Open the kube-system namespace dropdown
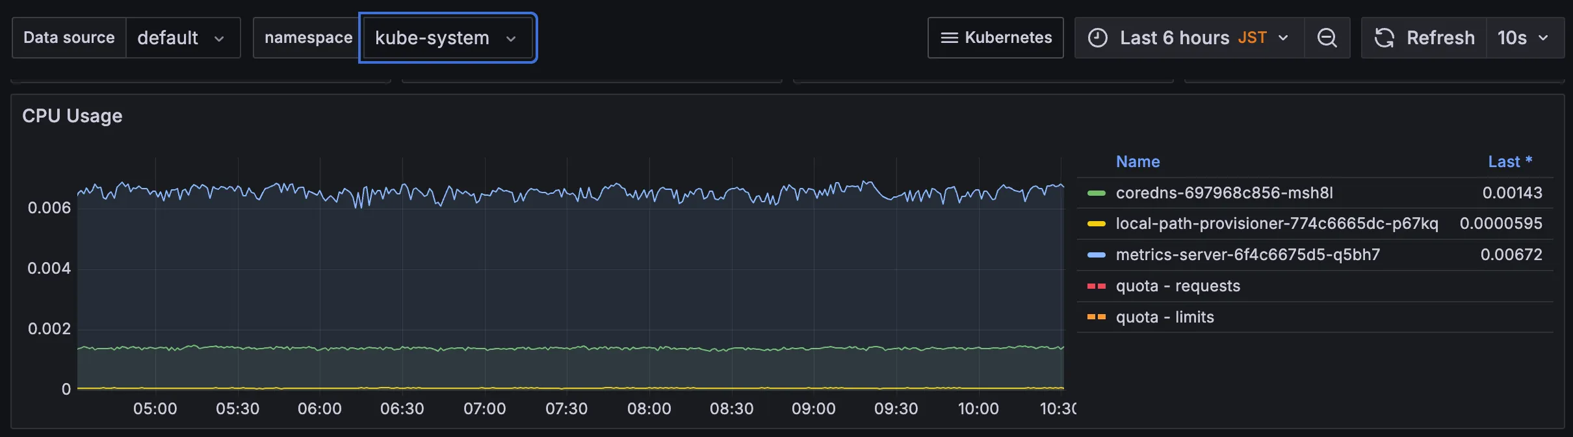The width and height of the screenshot is (1573, 437). (447, 38)
